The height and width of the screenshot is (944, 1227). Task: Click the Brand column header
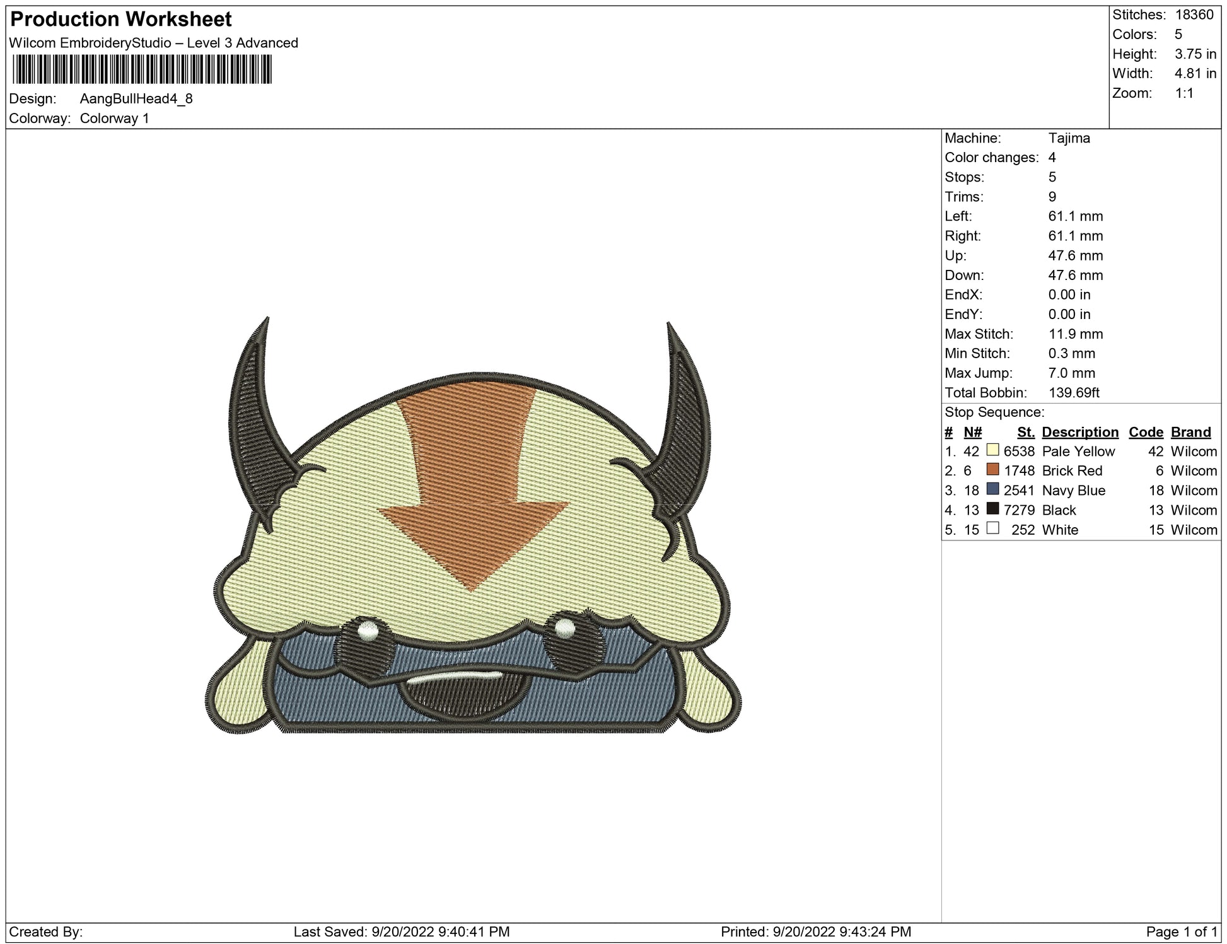[x=1190, y=432]
